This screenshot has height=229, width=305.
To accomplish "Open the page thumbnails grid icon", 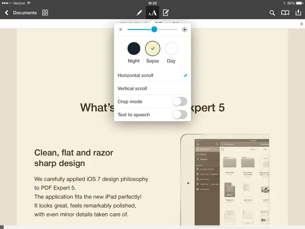I will (45, 13).
